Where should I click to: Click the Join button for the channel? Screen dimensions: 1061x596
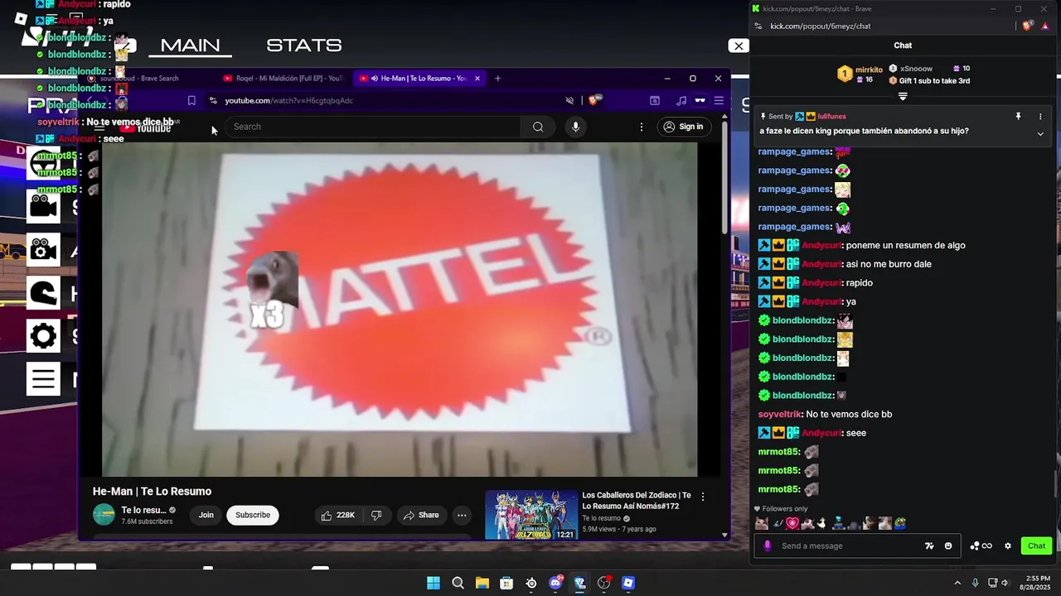[x=206, y=515]
